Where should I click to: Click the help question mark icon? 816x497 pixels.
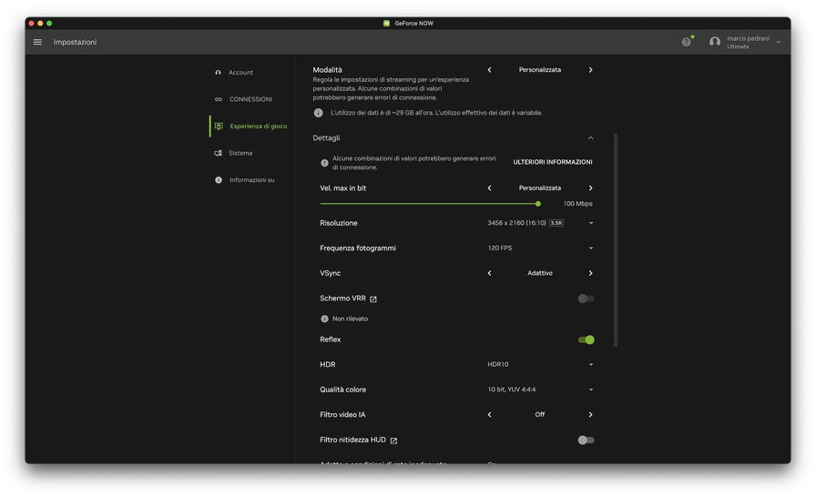click(x=686, y=42)
